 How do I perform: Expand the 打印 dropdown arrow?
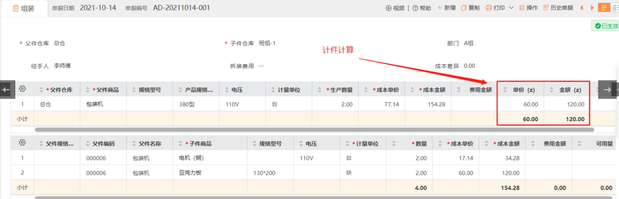(x=511, y=8)
